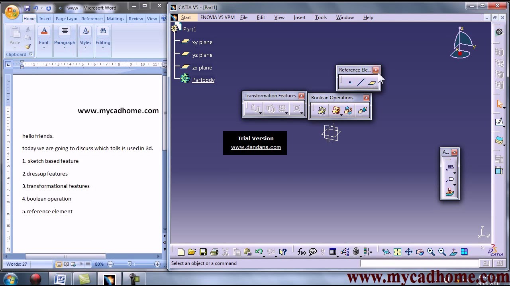Select the yz plane tree node

click(202, 55)
